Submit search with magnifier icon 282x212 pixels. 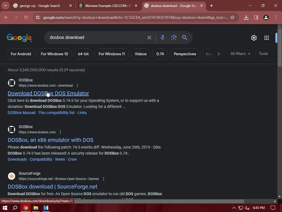point(185,38)
